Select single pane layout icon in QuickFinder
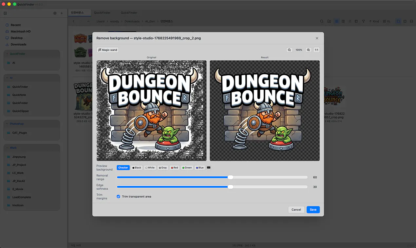The height and width of the screenshot is (248, 416). tap(398, 22)
